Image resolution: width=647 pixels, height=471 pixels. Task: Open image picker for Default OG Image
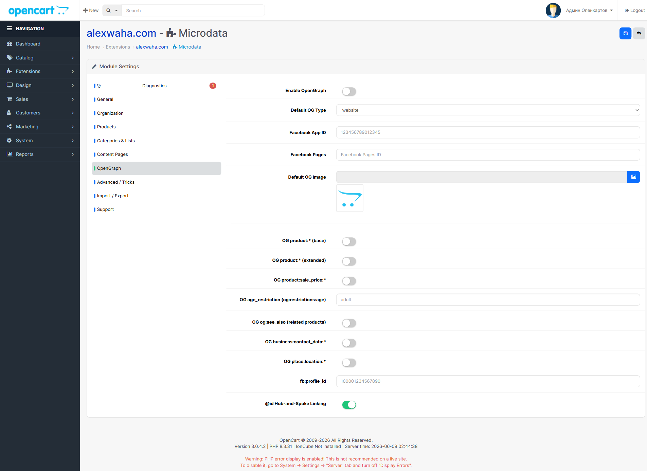pyautogui.click(x=633, y=177)
